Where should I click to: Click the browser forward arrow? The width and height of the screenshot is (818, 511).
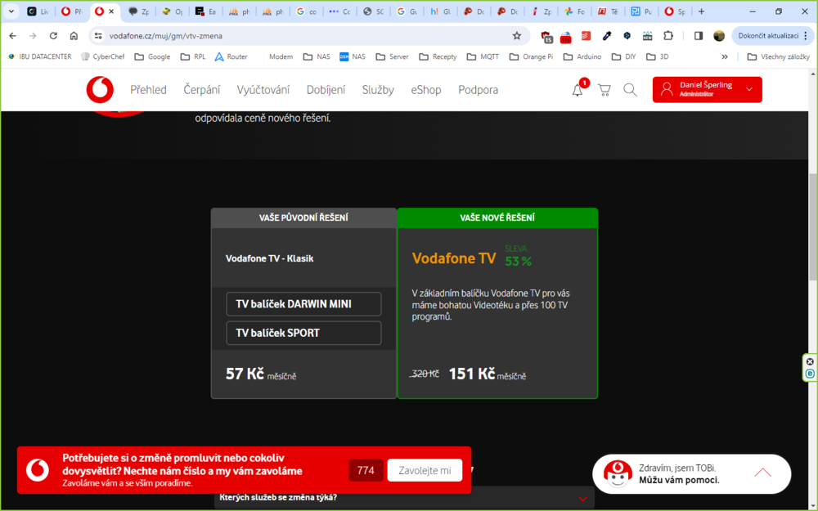pos(33,35)
